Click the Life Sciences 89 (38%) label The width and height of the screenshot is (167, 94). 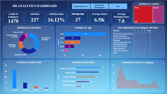click(x=46, y=39)
